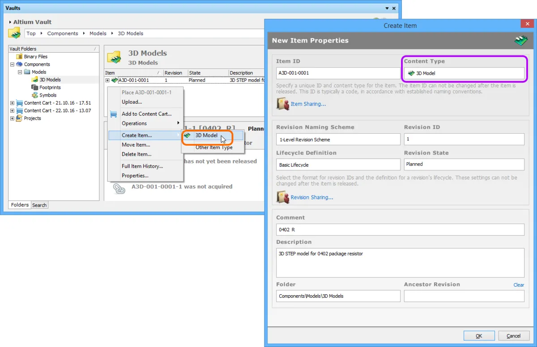
Task: Open Vaults panel options dropdown arrow
Action: click(x=387, y=8)
